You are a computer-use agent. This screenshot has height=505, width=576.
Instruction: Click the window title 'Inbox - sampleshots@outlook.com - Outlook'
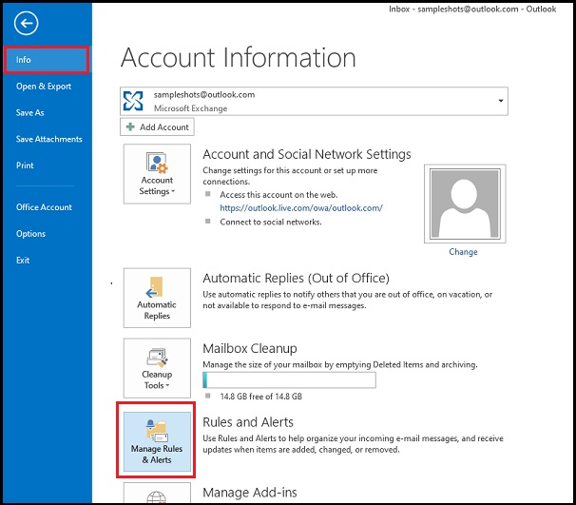472,10
